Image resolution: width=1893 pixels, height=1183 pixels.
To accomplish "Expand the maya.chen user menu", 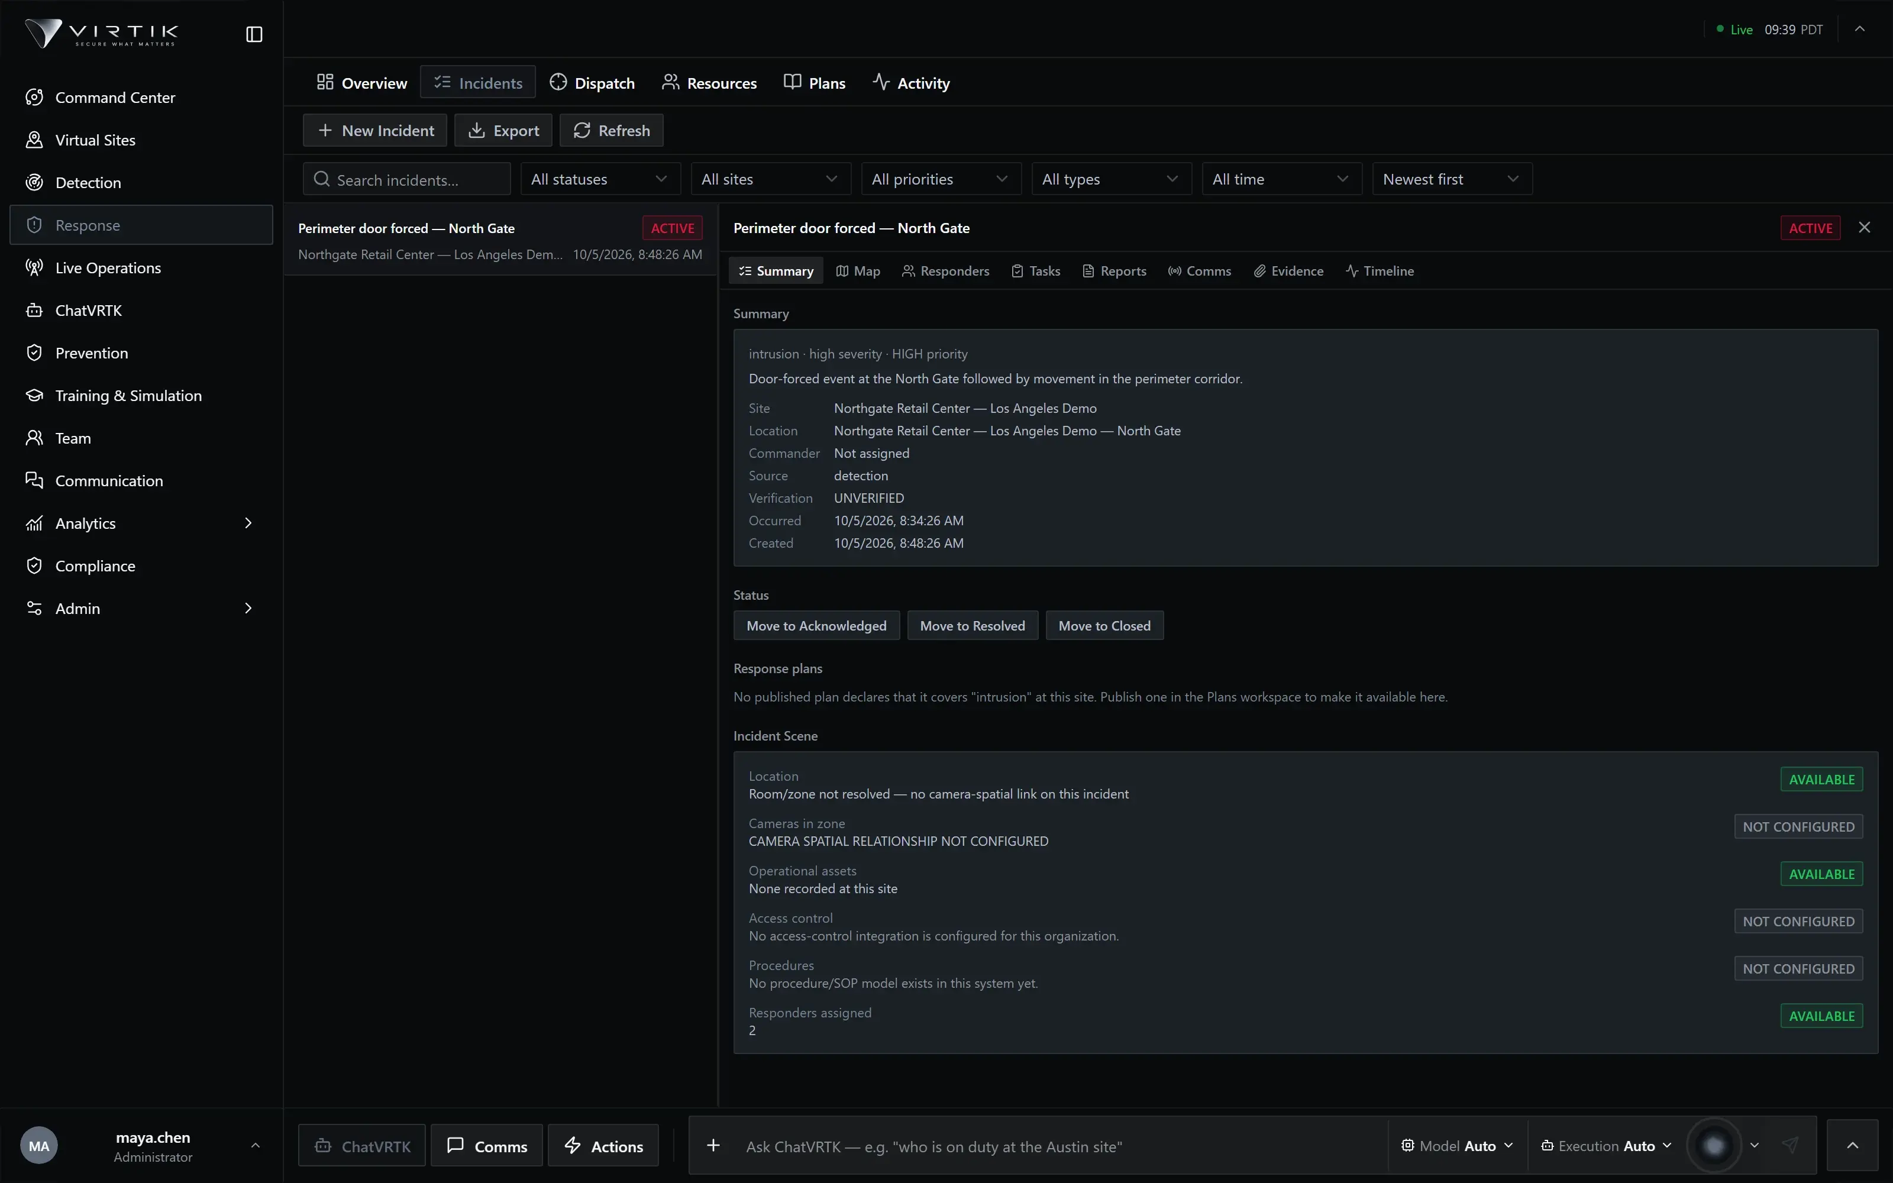I will click(x=141, y=1146).
